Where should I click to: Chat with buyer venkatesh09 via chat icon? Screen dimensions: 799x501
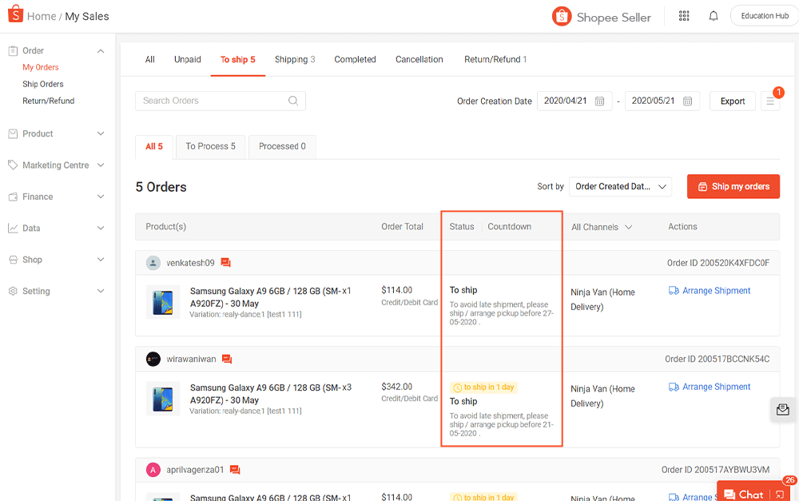coord(226,263)
